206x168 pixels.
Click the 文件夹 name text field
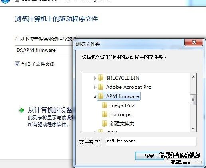(151, 141)
